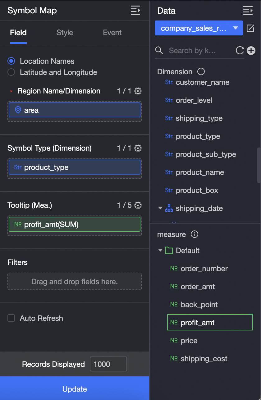Screen dimensions: 261x400
Task: Collapse the shipping_date hierarchy
Action: click(160, 208)
